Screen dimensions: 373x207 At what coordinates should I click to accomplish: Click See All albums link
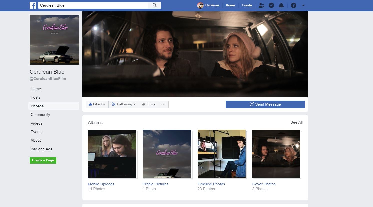coord(296,122)
